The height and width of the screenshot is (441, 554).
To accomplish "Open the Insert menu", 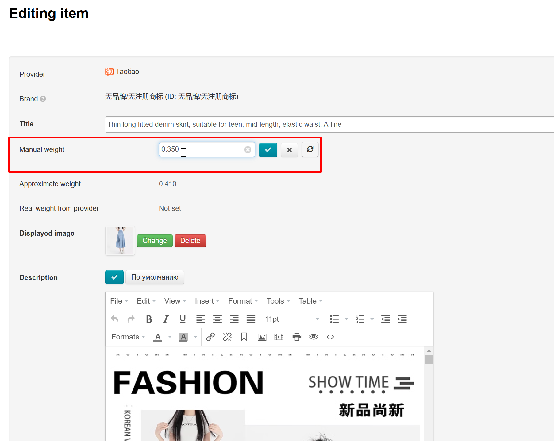I will (207, 301).
